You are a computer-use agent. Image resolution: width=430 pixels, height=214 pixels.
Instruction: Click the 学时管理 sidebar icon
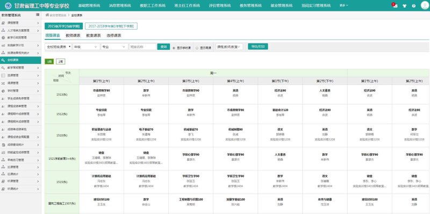click(x=3, y=90)
